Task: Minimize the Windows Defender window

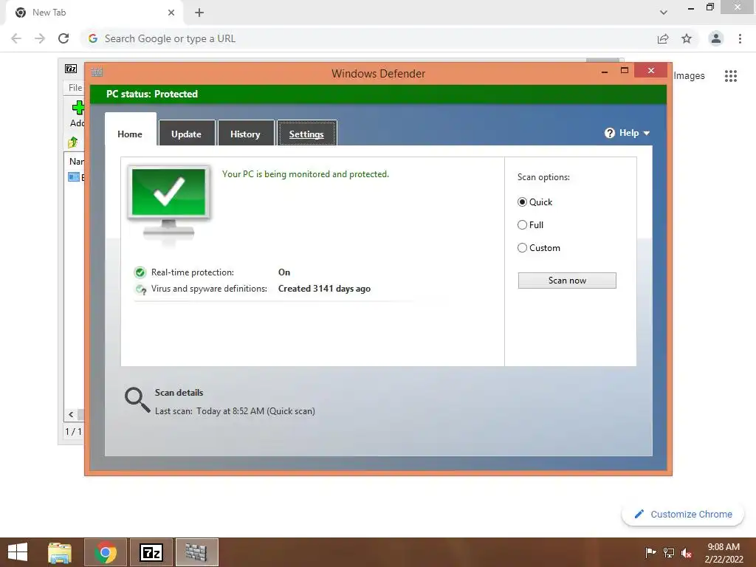Action: tap(605, 72)
